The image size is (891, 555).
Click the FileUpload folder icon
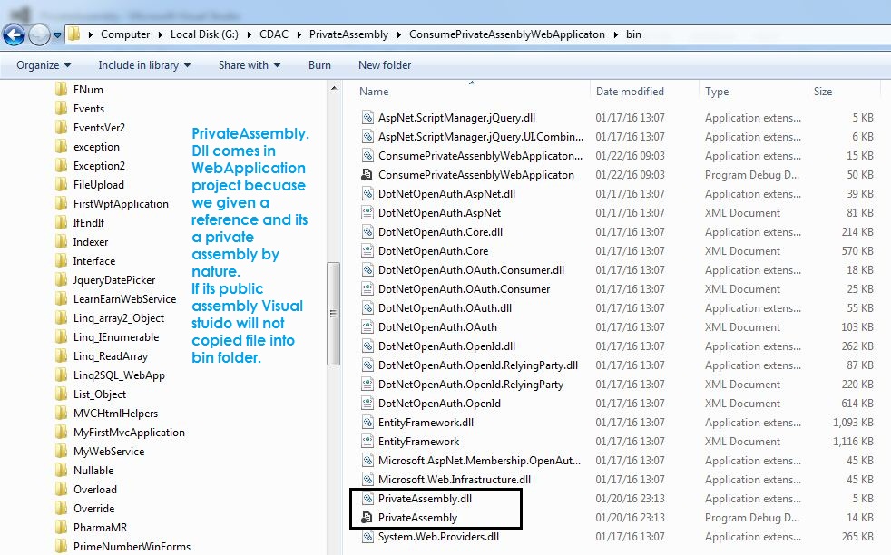coord(62,185)
